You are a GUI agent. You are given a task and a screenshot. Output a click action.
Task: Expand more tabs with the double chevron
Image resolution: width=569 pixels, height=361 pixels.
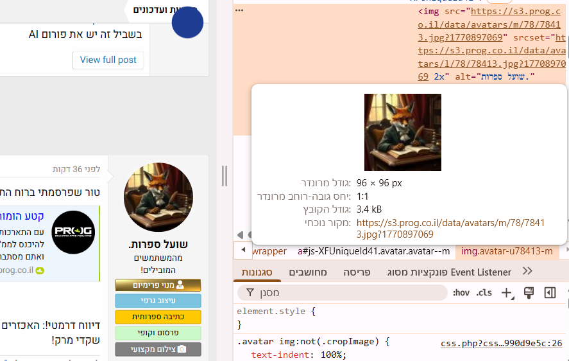(x=527, y=271)
